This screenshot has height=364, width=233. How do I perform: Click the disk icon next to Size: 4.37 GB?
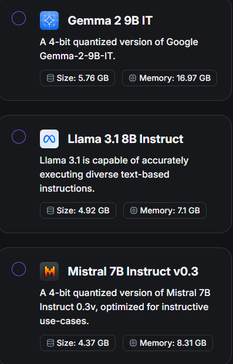[x=50, y=343]
